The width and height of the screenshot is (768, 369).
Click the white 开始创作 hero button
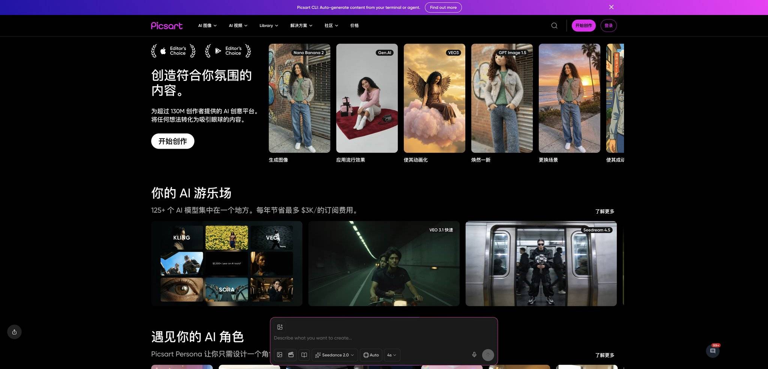pos(172,141)
